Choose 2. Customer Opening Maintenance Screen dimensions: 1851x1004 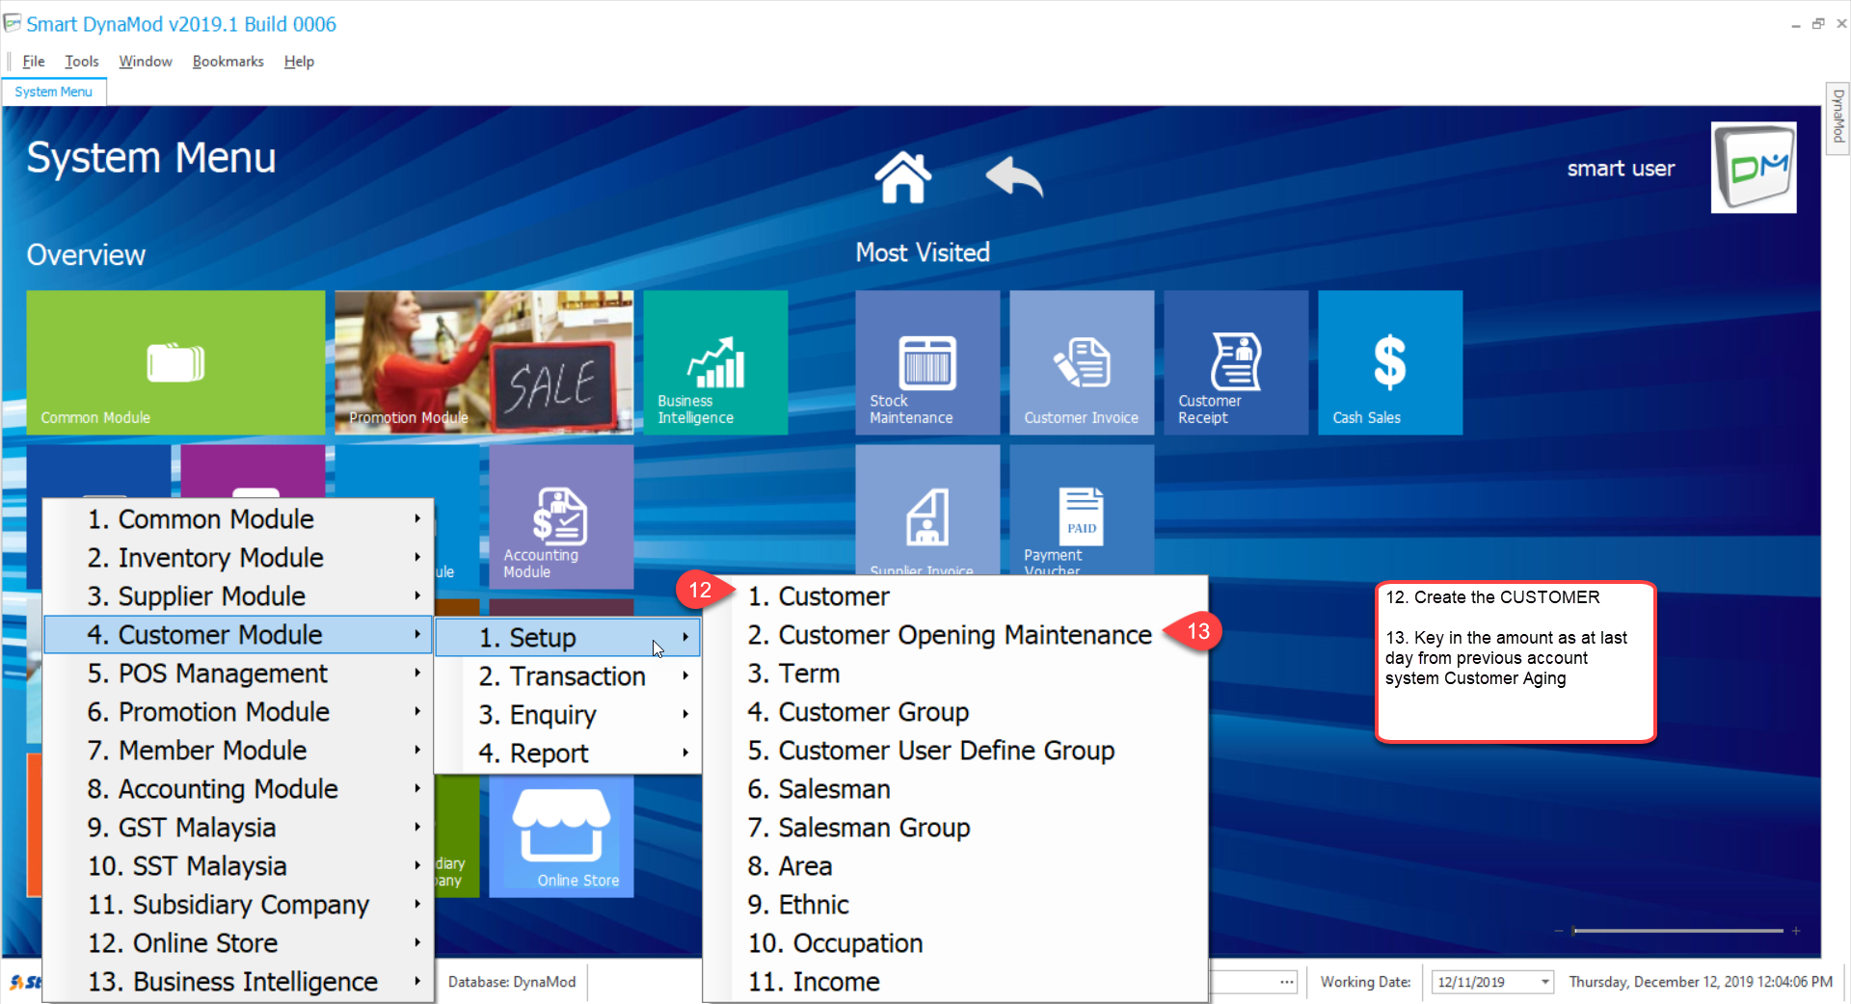pos(955,634)
